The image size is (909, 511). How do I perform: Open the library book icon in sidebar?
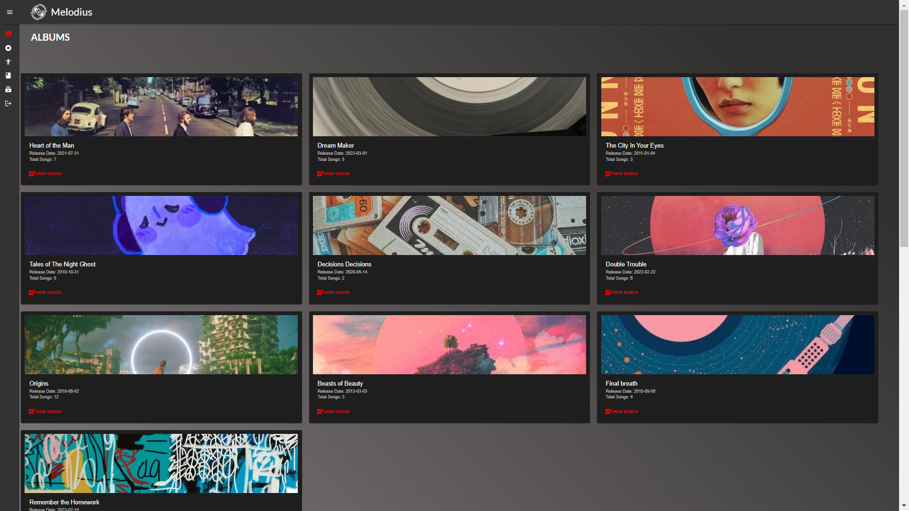point(8,75)
